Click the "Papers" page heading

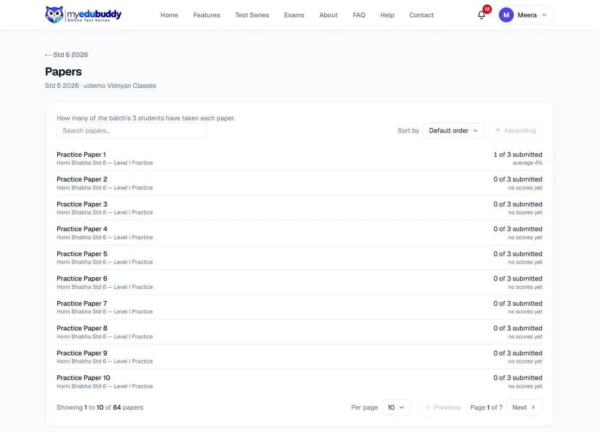[63, 71]
